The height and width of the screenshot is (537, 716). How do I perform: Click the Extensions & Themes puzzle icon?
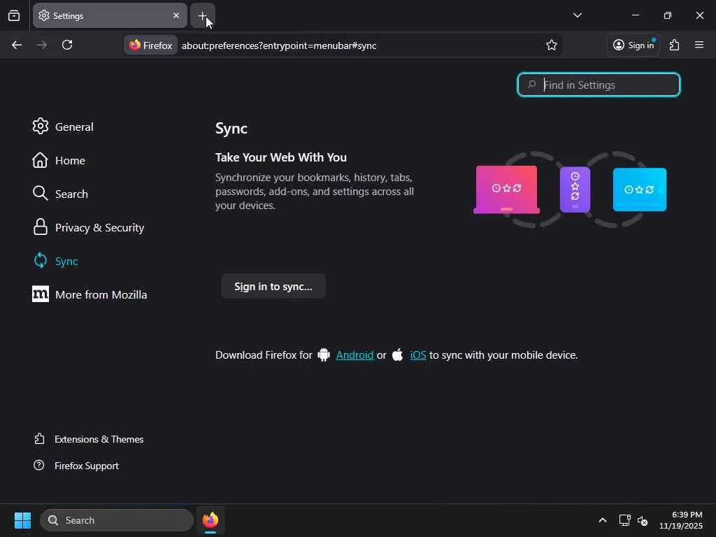click(x=39, y=439)
